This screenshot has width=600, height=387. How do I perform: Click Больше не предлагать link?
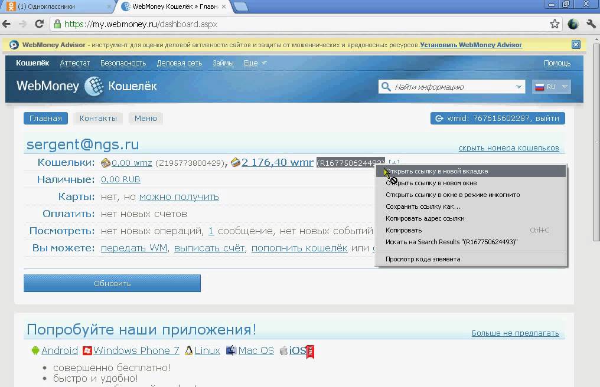pyautogui.click(x=516, y=333)
